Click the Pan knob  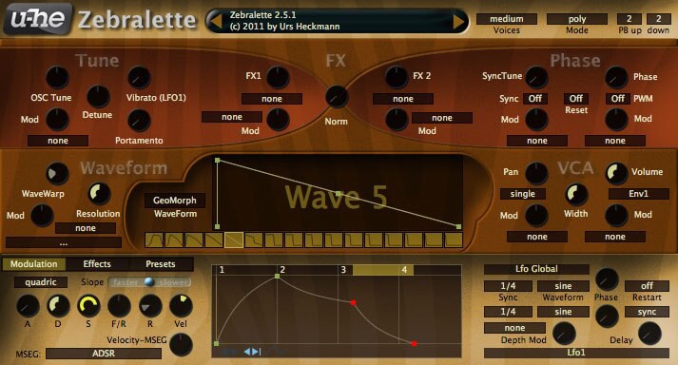536,173
